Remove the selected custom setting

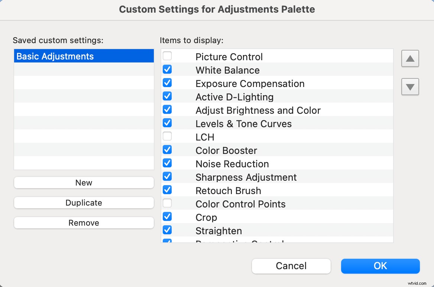coord(84,223)
